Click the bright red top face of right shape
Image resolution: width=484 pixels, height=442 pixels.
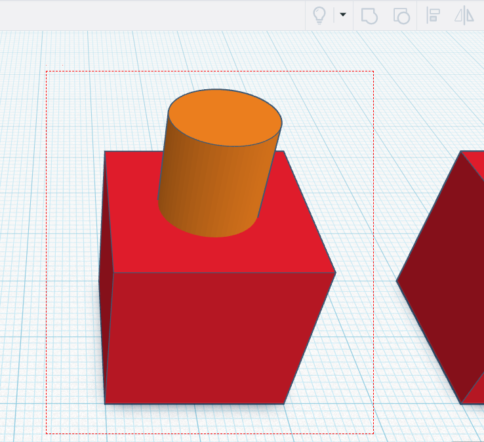(477, 164)
